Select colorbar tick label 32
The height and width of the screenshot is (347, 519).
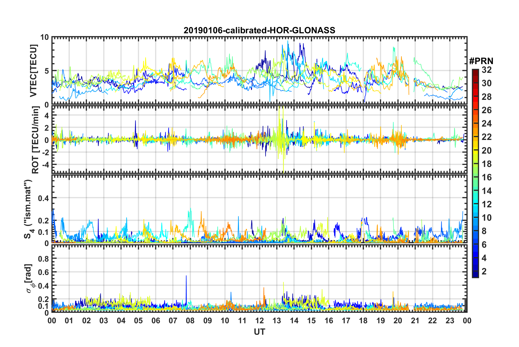487,70
